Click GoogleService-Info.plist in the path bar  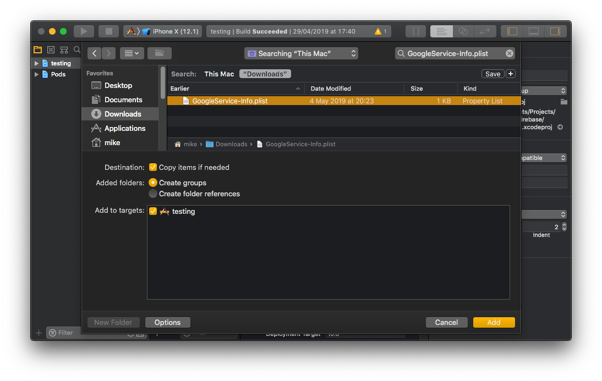pos(296,144)
